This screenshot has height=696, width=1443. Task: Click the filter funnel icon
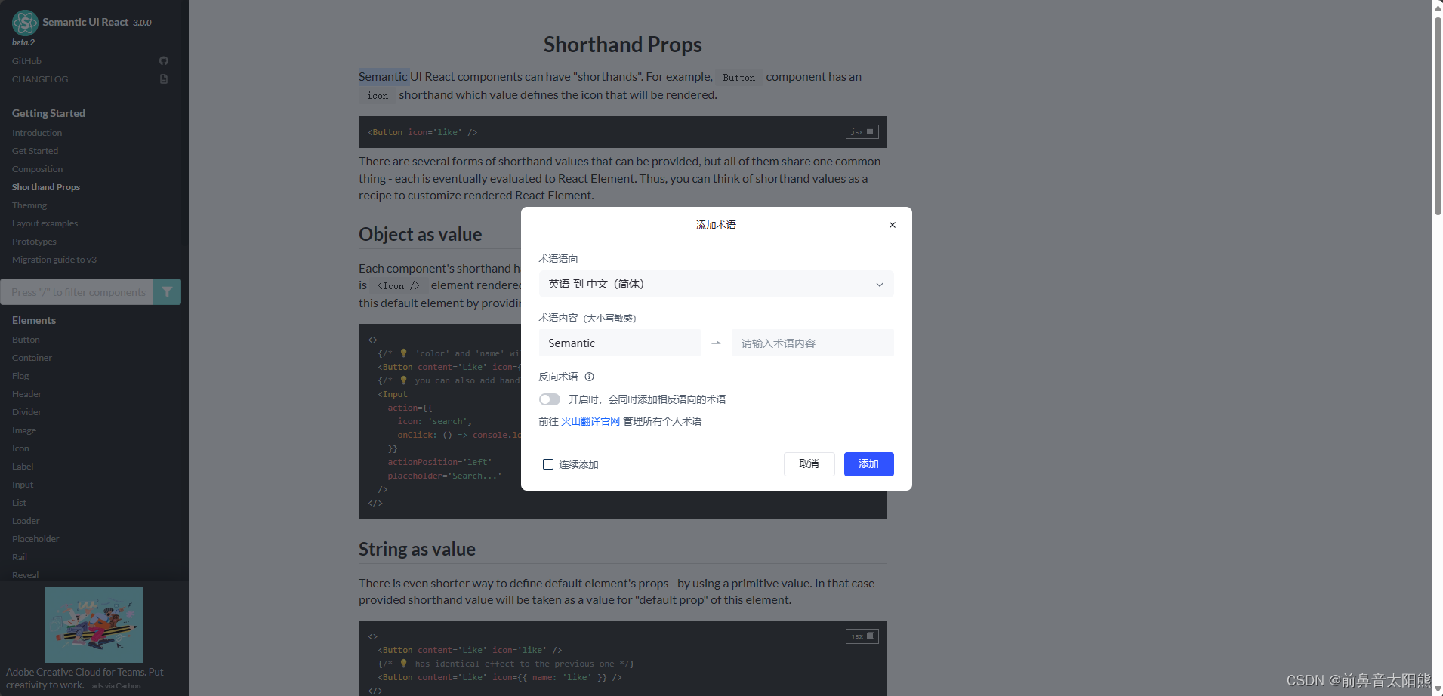tap(167, 291)
